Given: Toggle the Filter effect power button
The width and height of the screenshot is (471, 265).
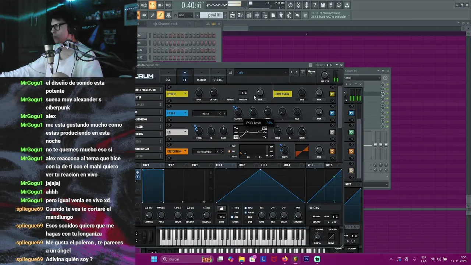Looking at the screenshot, I should [332, 113].
